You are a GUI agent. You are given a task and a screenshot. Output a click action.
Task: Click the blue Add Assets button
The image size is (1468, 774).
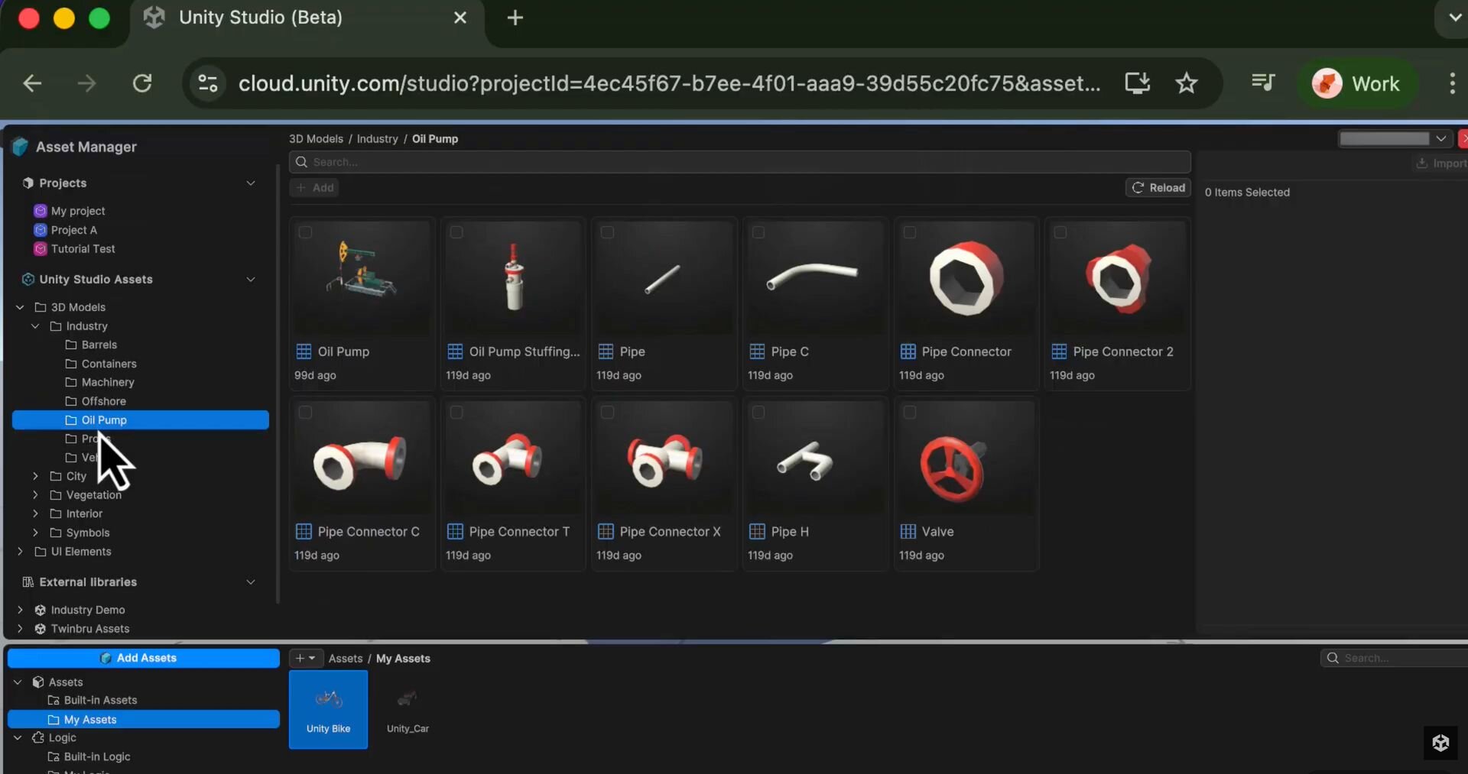144,658
